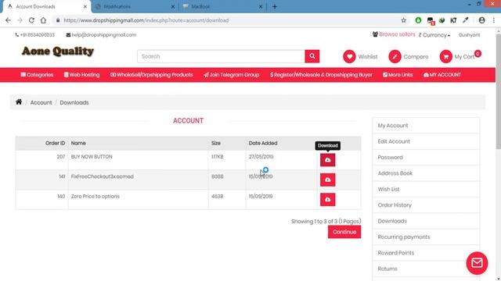The height and width of the screenshot is (281, 501).
Task: Click the red search magnifier button
Action: coord(312,56)
